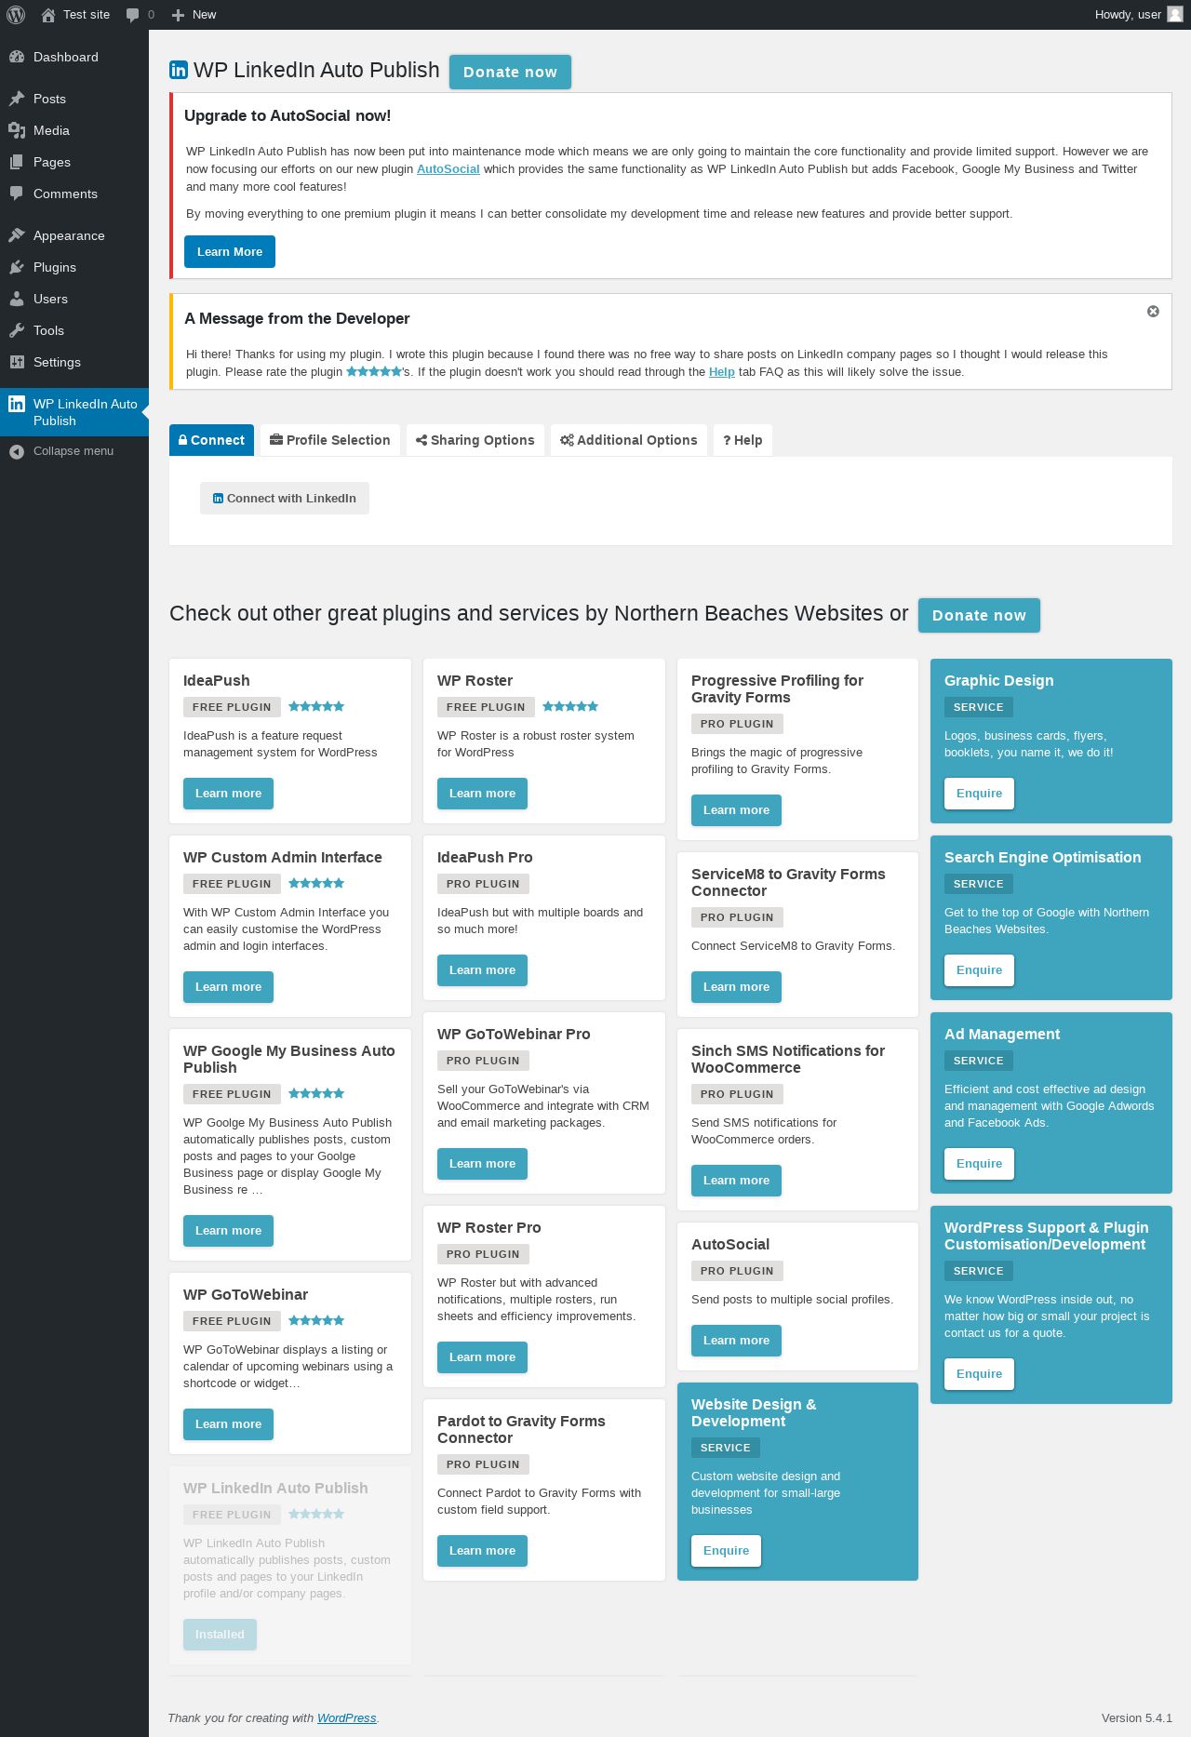This screenshot has width=1191, height=1737.
Task: Click the WordPress logo in admin bar
Action: [x=16, y=15]
